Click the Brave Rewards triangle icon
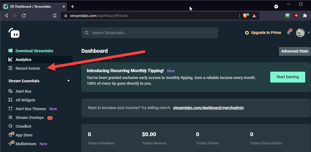 254,16
